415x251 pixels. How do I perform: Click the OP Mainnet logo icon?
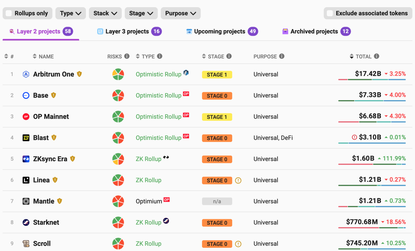pos(26,117)
